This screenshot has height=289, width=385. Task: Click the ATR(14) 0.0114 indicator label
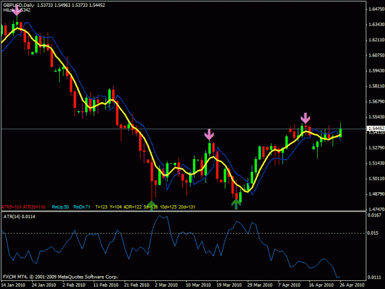(x=19, y=216)
